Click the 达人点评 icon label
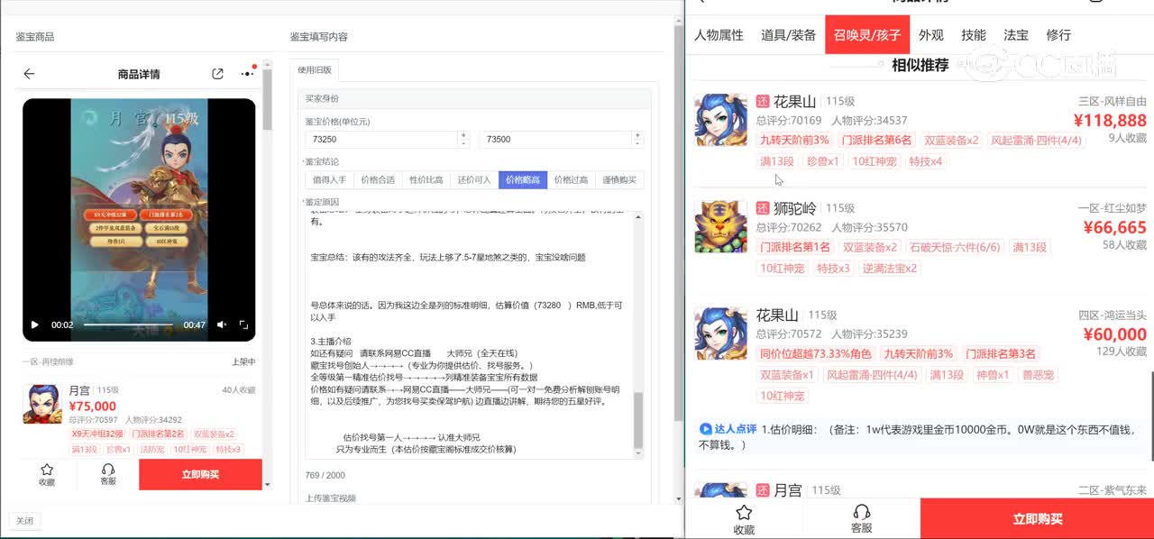The width and height of the screenshot is (1154, 539). (x=728, y=429)
